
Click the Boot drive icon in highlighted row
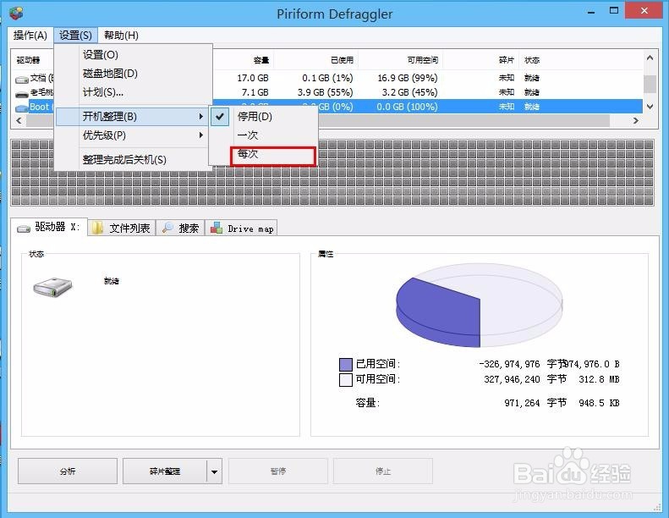pyautogui.click(x=22, y=108)
